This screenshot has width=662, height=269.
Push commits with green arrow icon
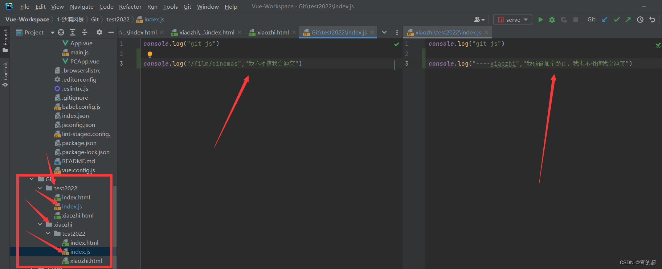tap(628, 20)
